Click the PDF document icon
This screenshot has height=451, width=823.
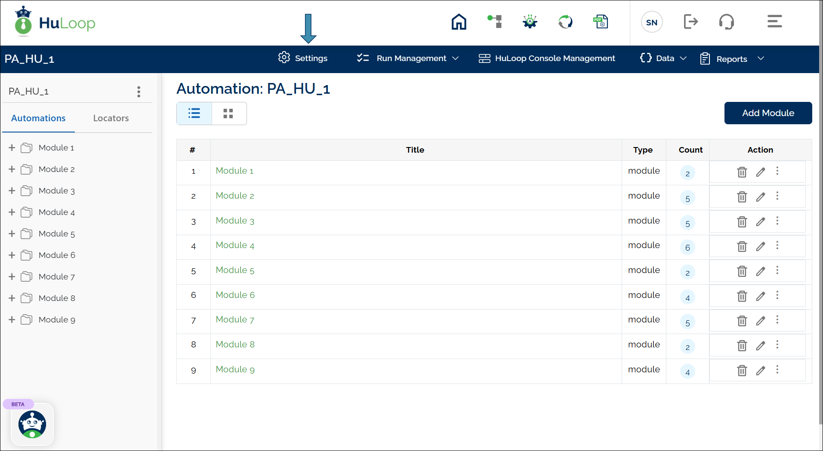click(601, 21)
